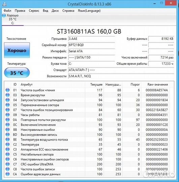Click status circle icon of attribute C6
Image resolution: width=179 pixels, height=182 pixels.
[7, 159]
